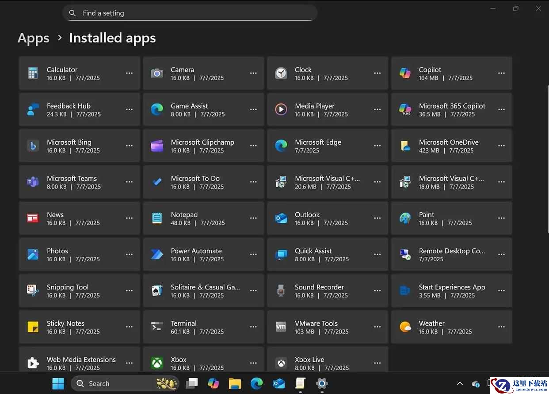
Task: Click the Camera app icon
Action: 157,73
